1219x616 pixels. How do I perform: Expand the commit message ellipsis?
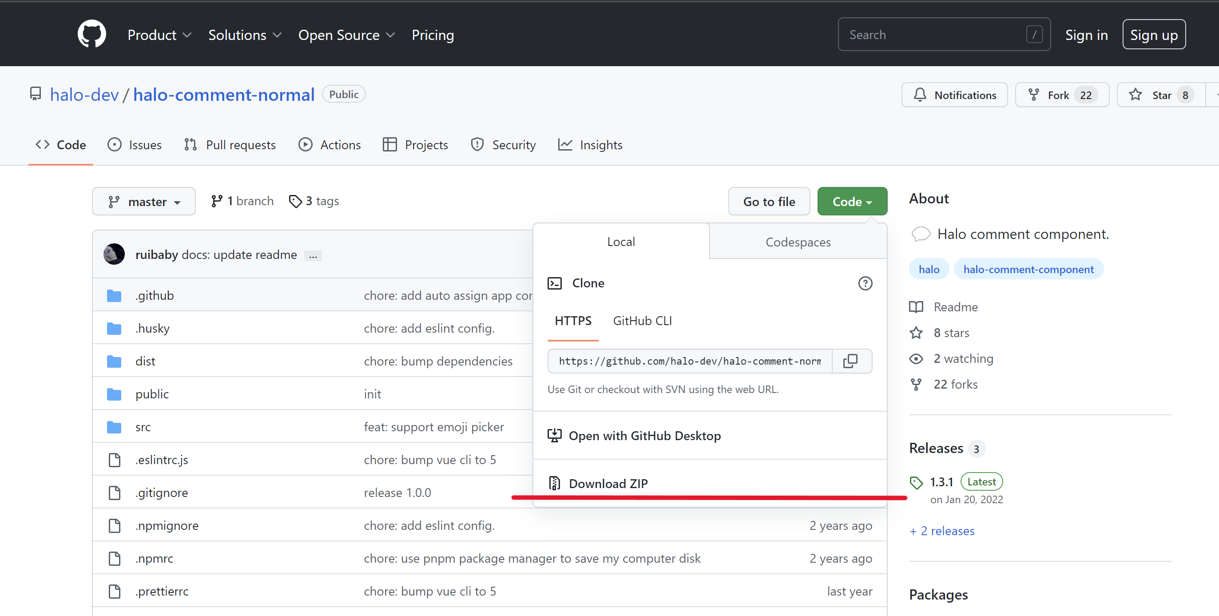pos(313,256)
